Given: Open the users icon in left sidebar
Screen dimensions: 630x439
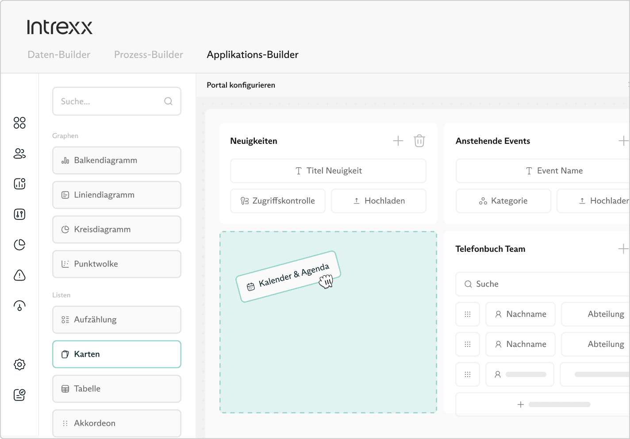Looking at the screenshot, I should [x=19, y=154].
